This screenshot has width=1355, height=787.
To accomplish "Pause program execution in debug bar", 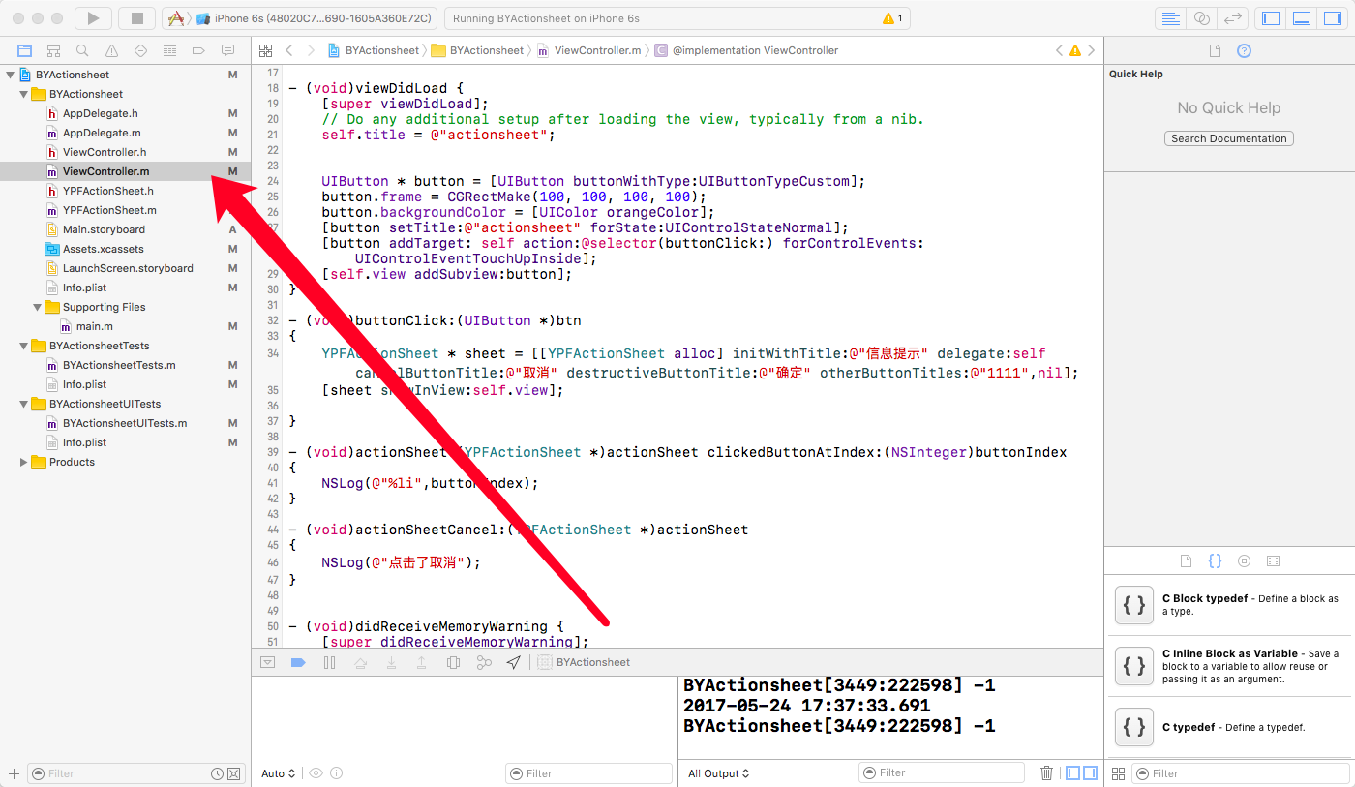I will [329, 662].
